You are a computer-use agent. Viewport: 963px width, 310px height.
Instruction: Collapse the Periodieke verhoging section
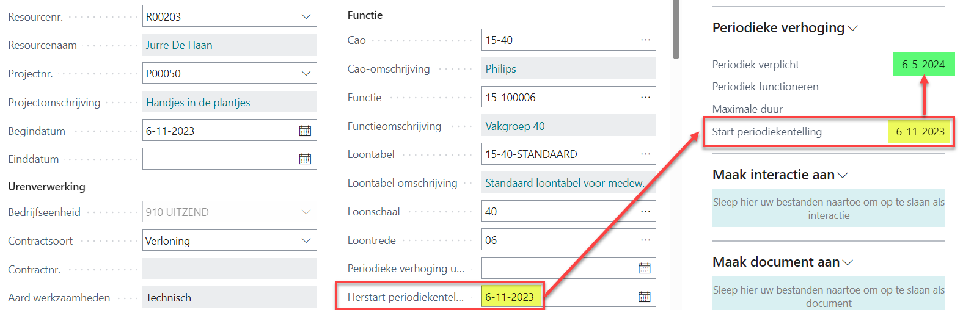coord(853,28)
